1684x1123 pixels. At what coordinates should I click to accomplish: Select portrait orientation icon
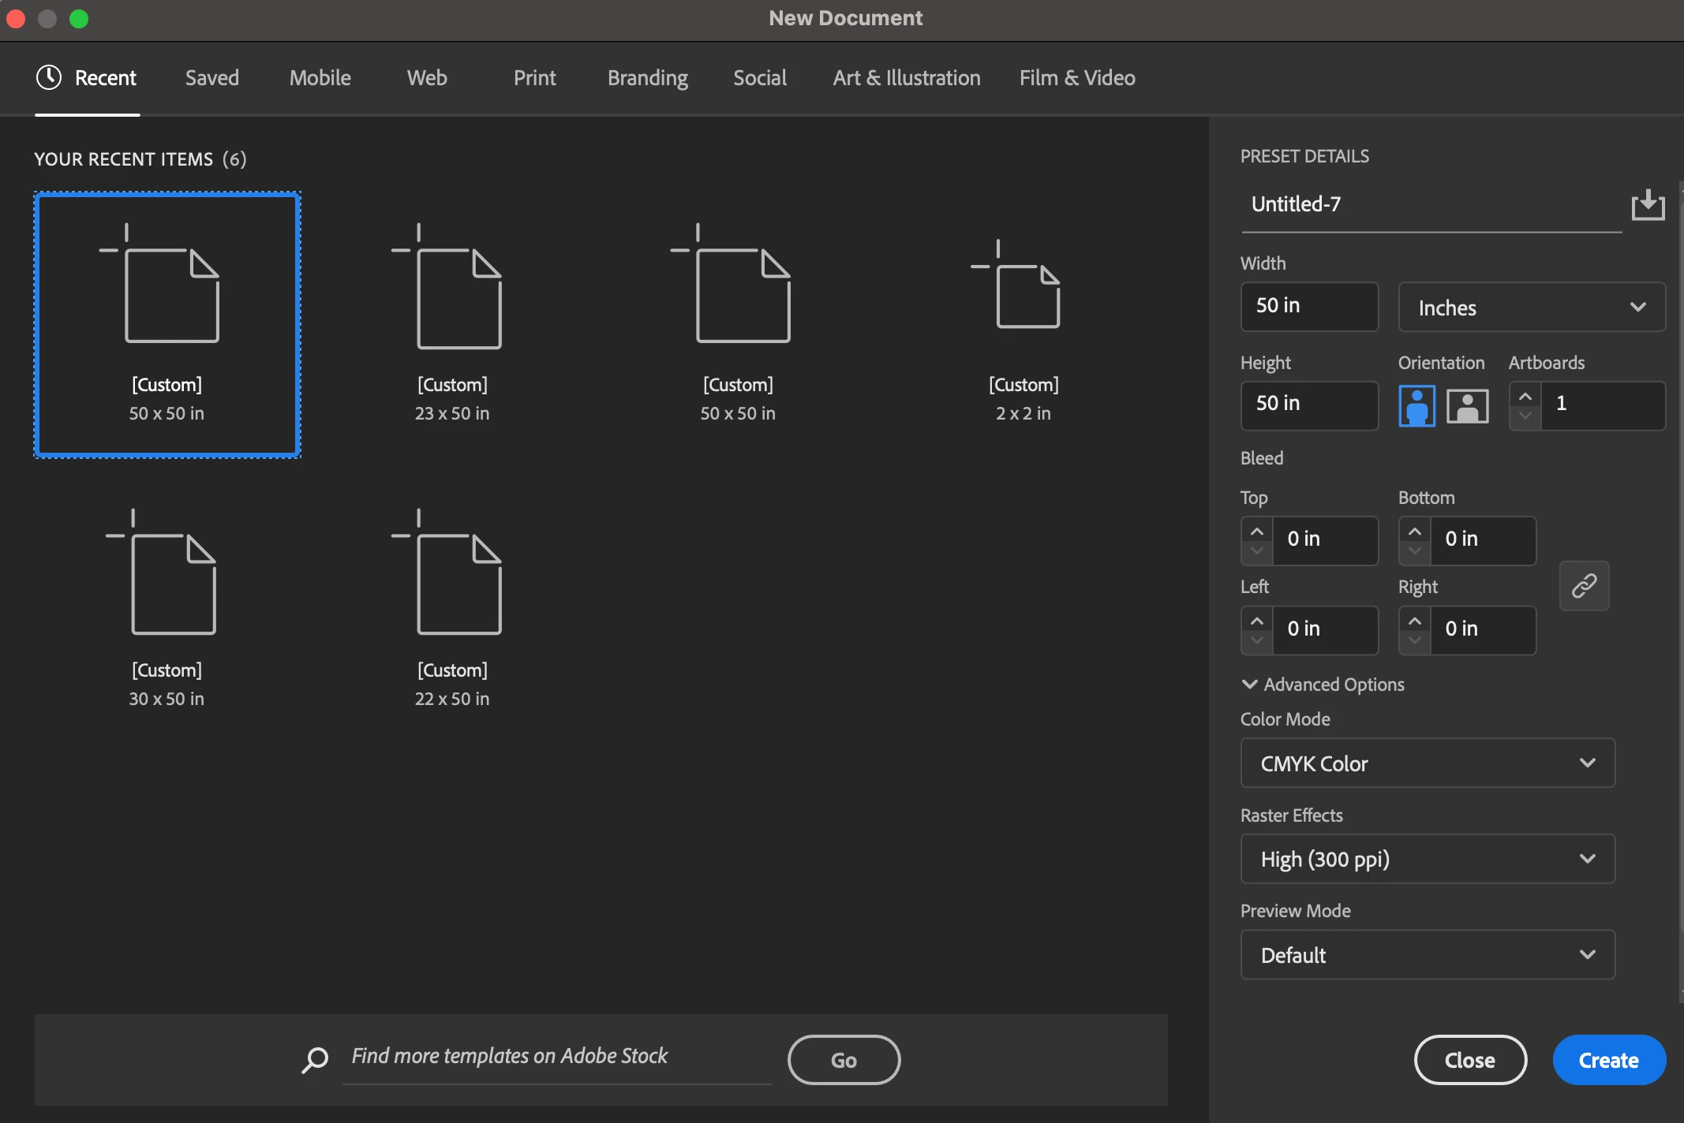point(1416,406)
